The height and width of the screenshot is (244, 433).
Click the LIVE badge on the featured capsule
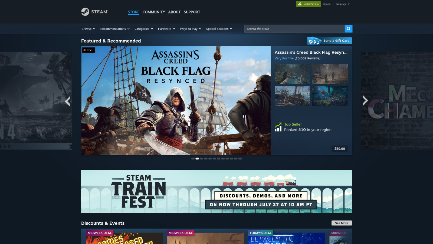(x=88, y=50)
